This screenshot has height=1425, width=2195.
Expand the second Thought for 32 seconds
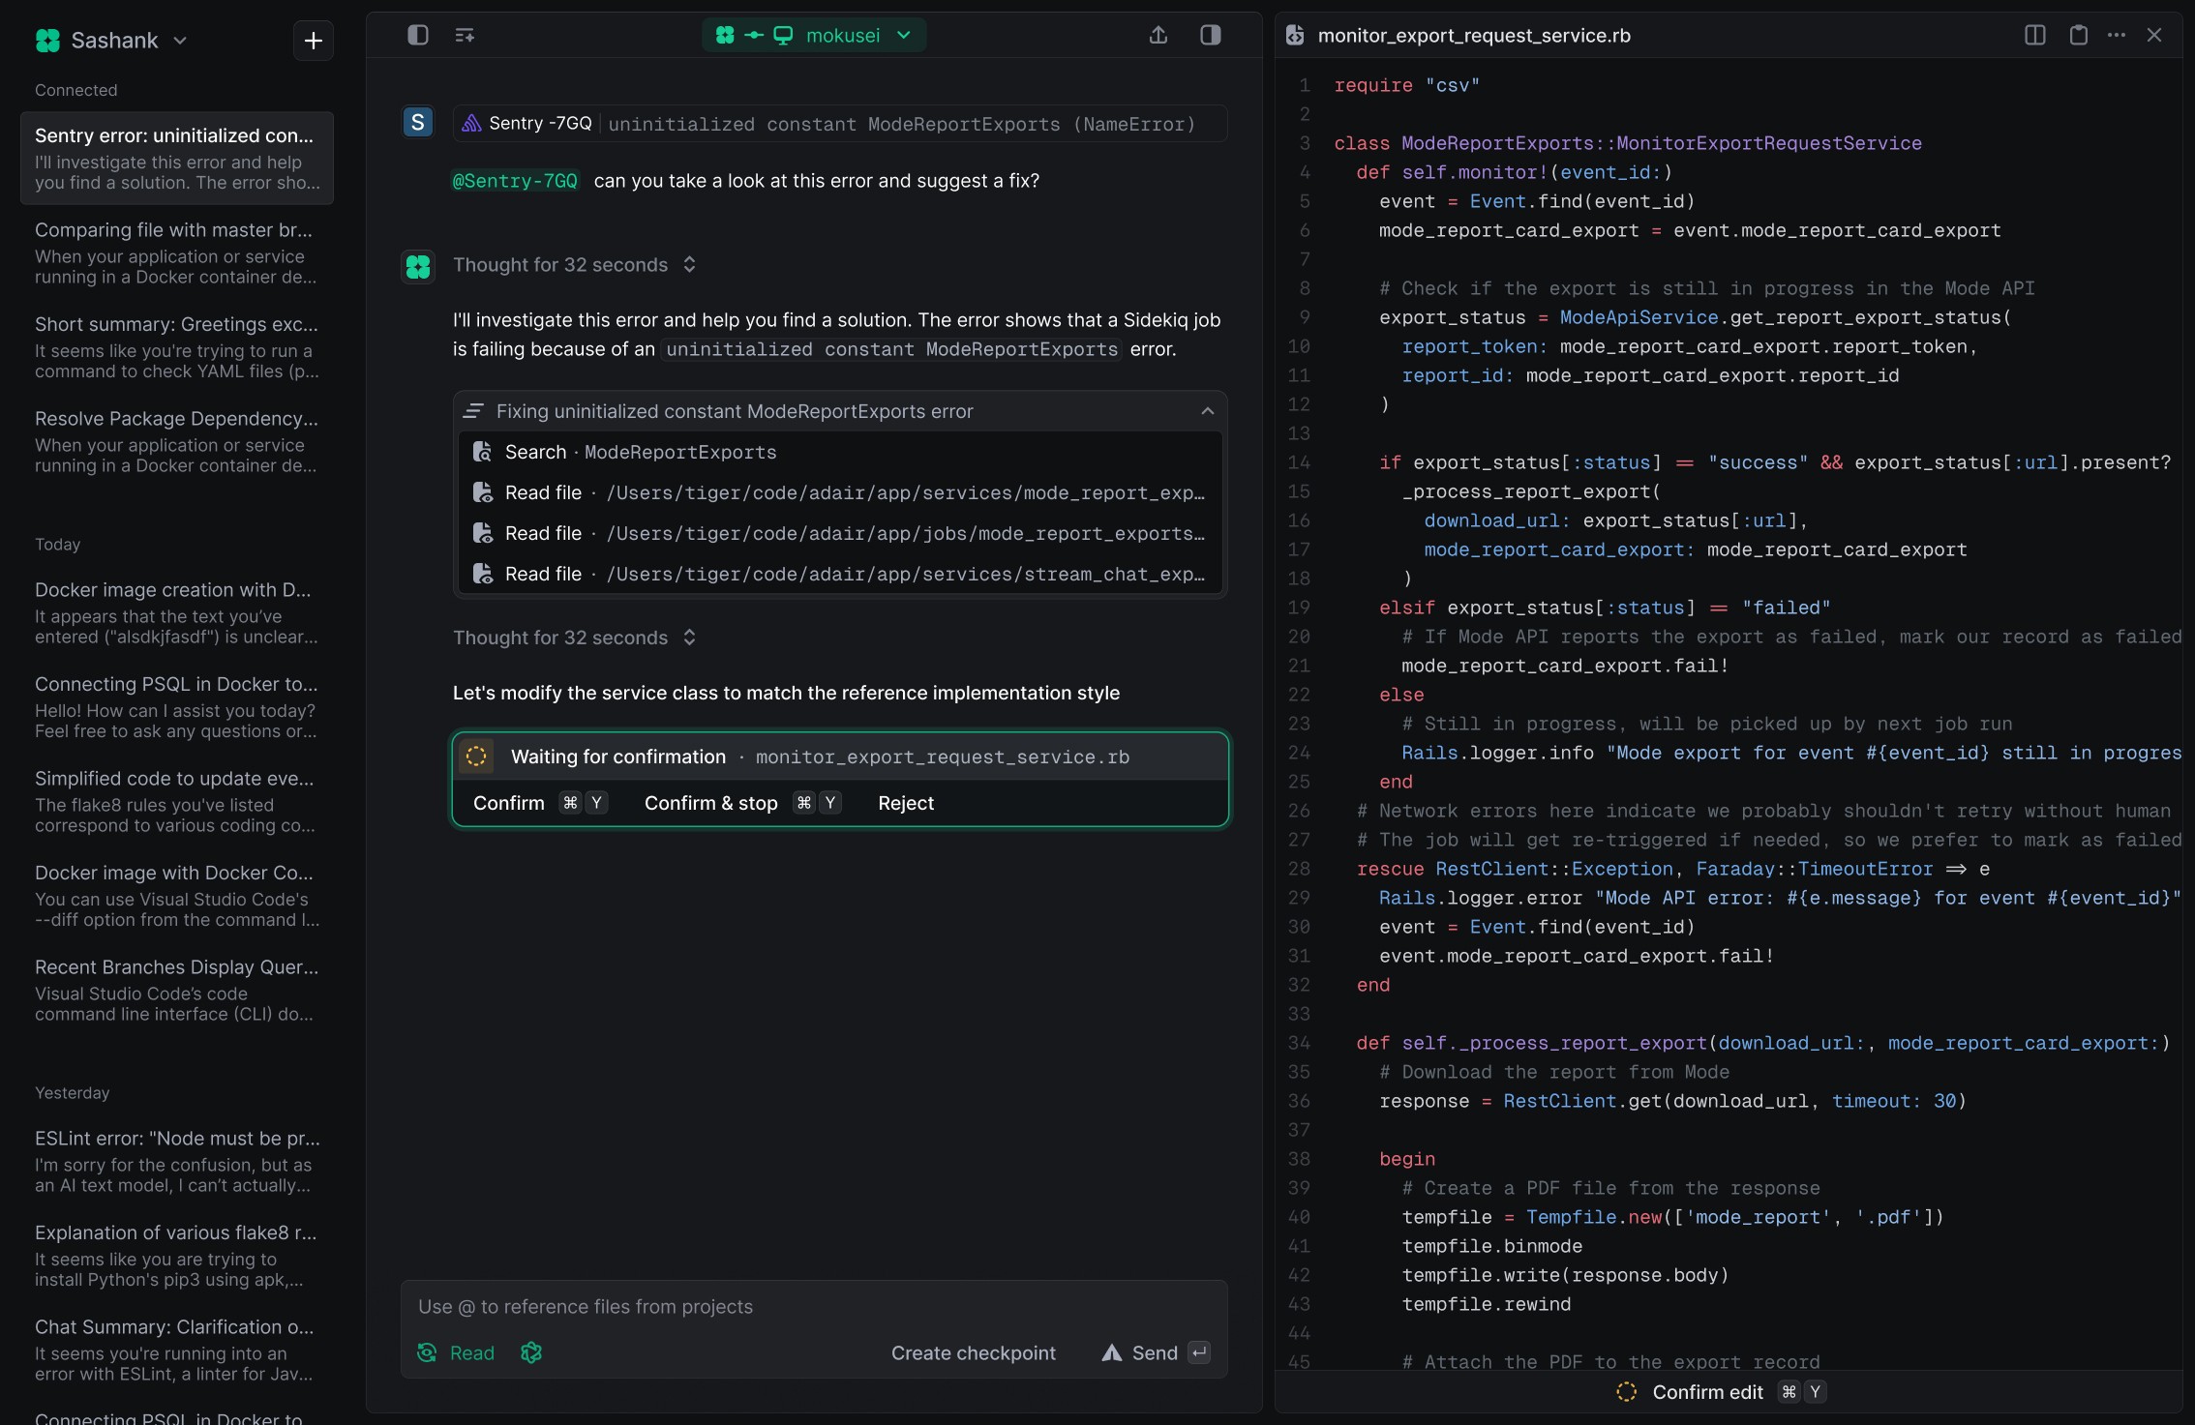point(575,638)
